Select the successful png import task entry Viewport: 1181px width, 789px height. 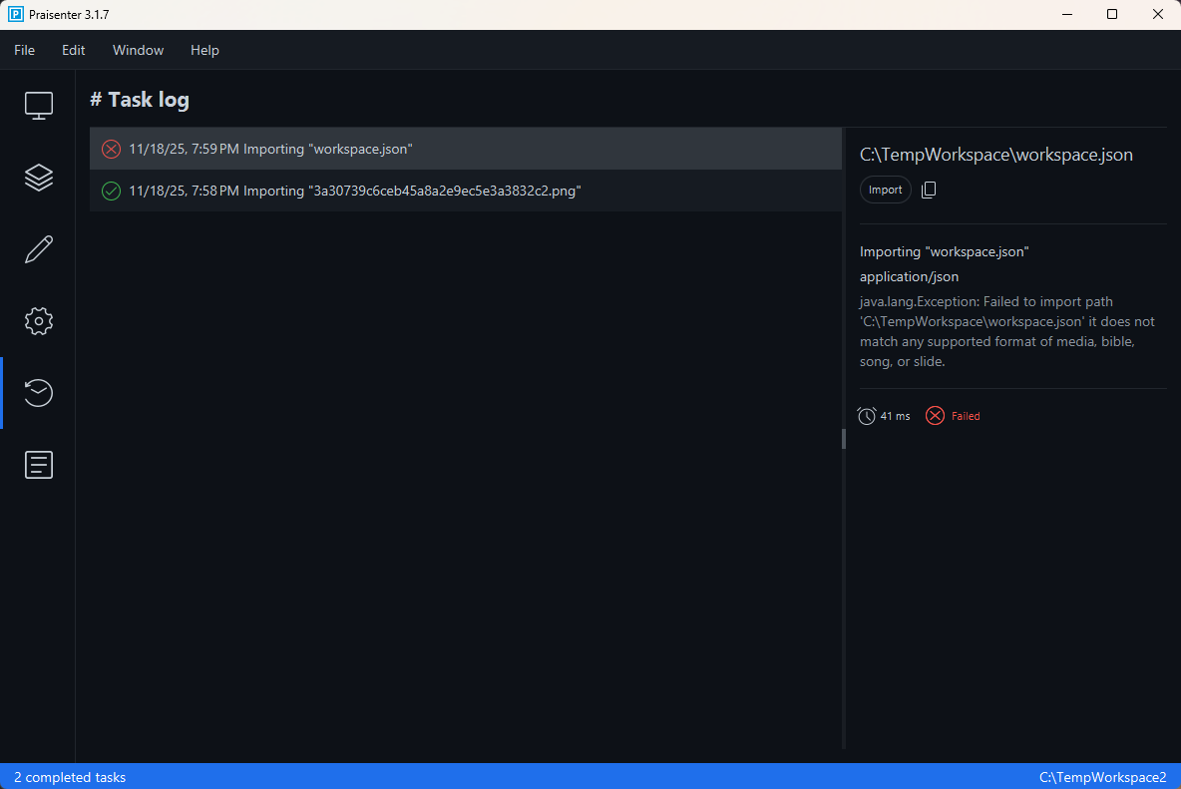click(x=465, y=191)
